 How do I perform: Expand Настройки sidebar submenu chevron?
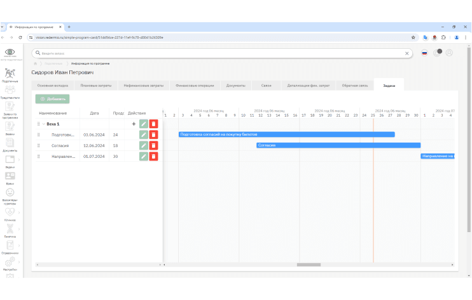click(19, 262)
